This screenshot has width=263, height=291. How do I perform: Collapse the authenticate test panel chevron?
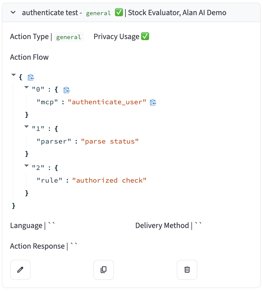pos(13,13)
